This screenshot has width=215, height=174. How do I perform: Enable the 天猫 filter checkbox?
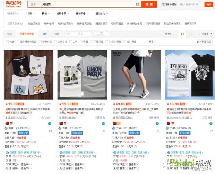click(81, 42)
